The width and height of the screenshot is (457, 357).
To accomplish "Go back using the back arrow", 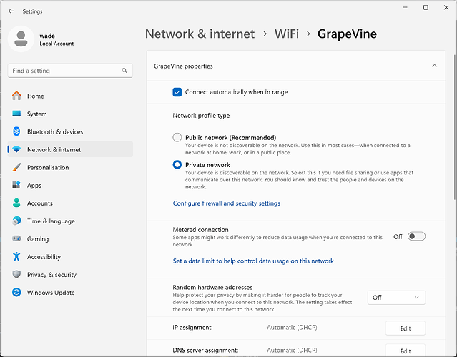I will (x=11, y=11).
